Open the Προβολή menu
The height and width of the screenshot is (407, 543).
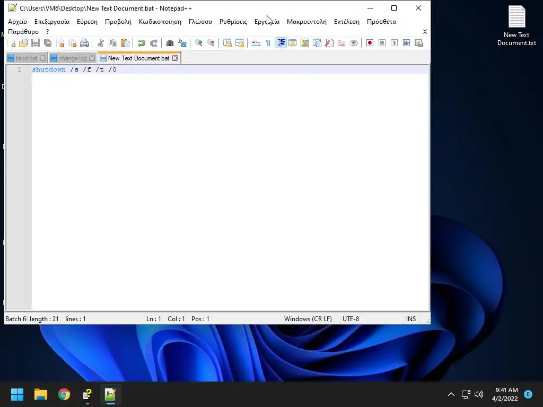point(118,21)
